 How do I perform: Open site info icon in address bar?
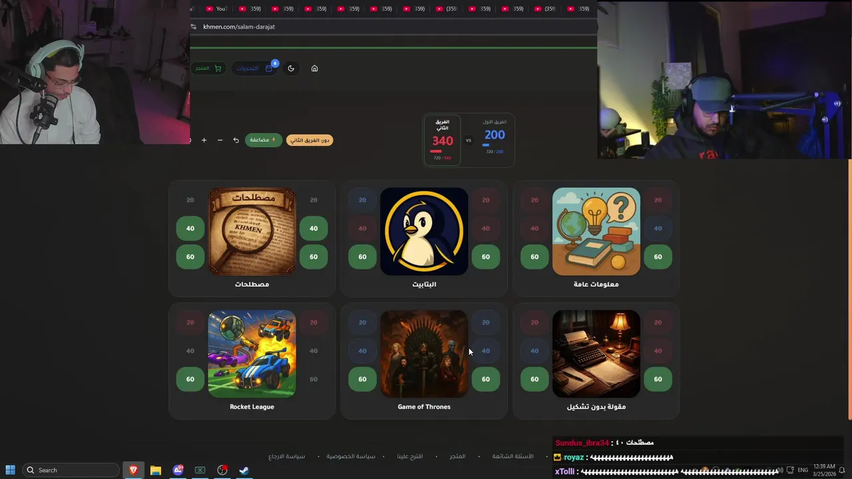pos(193,27)
